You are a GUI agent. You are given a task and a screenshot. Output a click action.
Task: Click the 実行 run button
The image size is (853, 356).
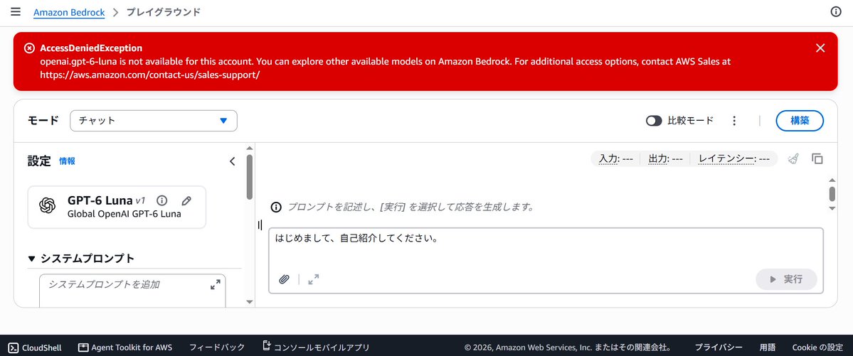(x=786, y=279)
